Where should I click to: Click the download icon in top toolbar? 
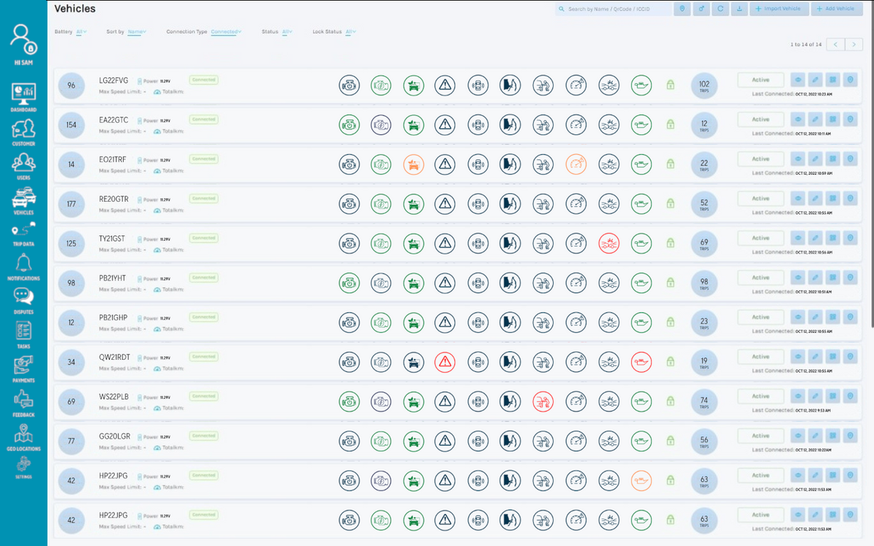739,9
